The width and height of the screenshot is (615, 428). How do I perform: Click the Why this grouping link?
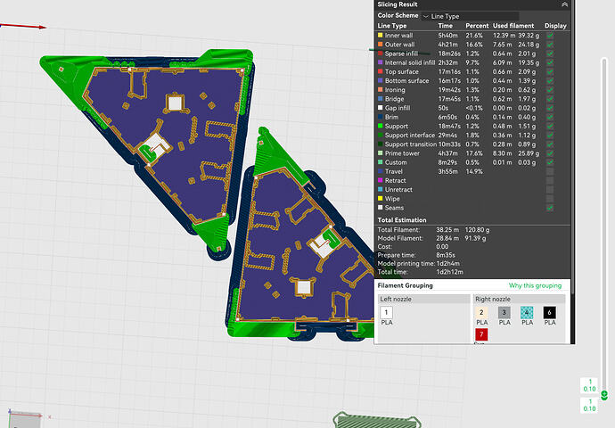click(x=535, y=285)
